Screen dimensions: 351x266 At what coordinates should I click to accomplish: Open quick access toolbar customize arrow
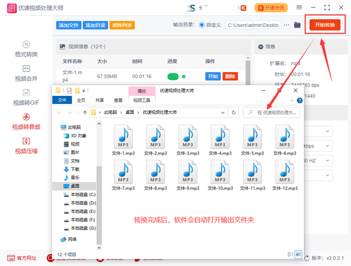[84, 91]
